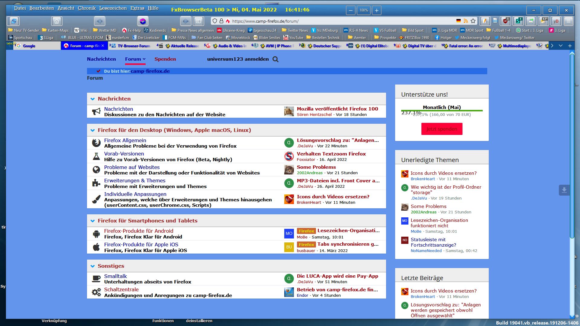This screenshot has width=580, height=326.
Task: Open uBlock Origin extension icon
Action: tap(505, 21)
